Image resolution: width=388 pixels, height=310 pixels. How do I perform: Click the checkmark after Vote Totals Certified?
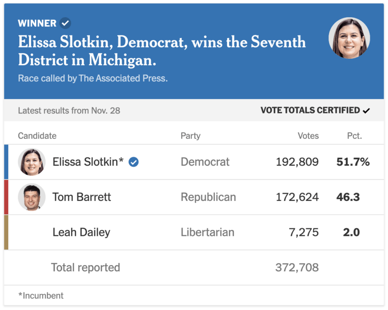[x=366, y=111]
